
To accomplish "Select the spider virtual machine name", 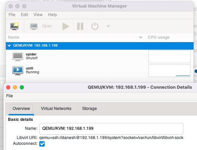I will [31, 54].
